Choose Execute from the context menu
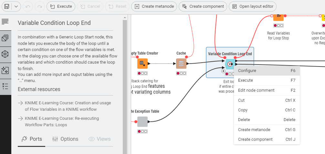This screenshot has width=325, height=154. click(267, 80)
